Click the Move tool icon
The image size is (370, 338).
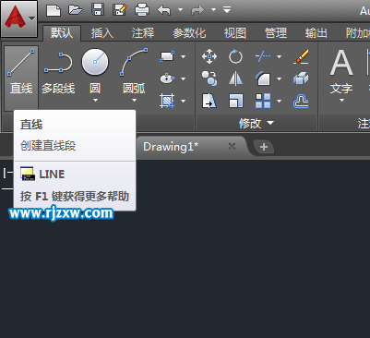point(209,56)
